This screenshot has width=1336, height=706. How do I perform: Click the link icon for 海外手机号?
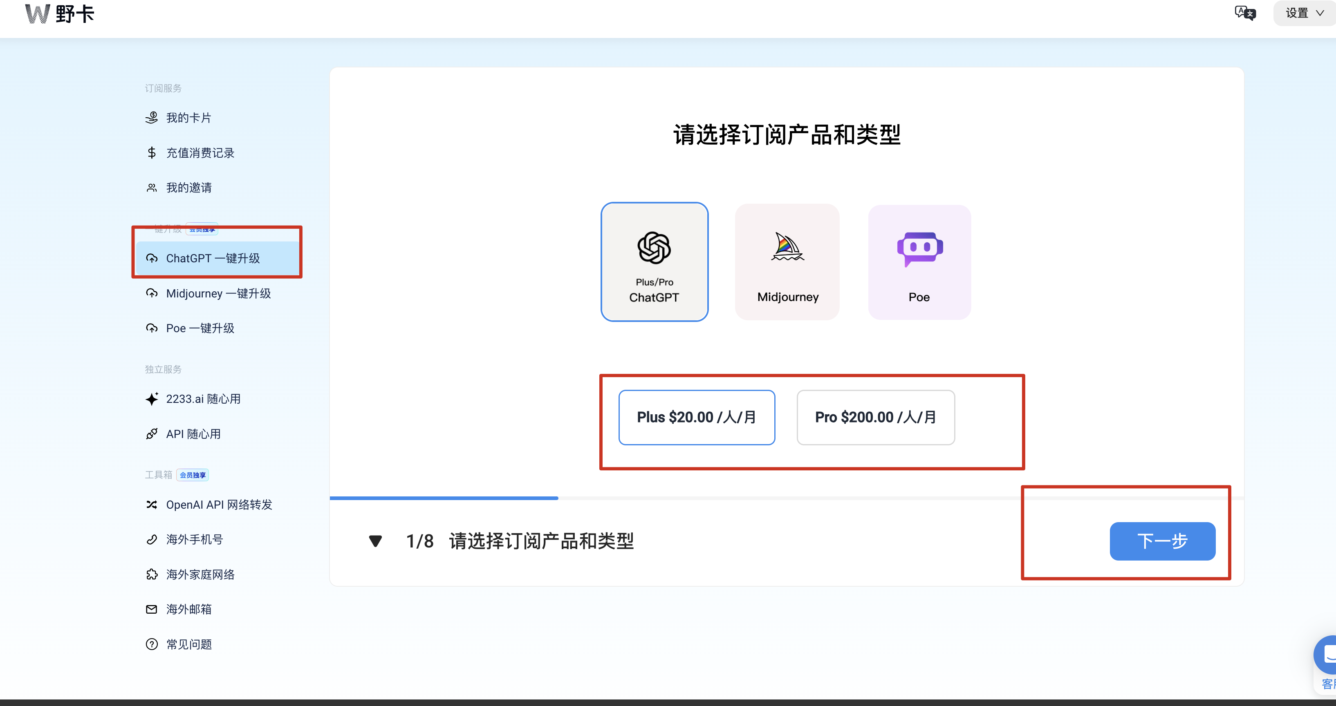151,540
